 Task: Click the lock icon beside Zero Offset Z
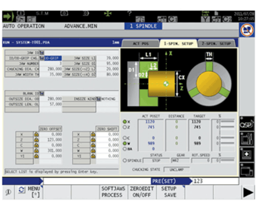coord(37,140)
